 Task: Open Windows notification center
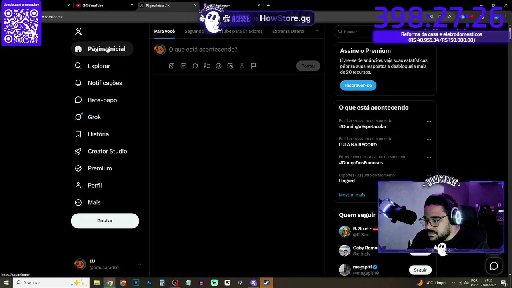click(504, 283)
